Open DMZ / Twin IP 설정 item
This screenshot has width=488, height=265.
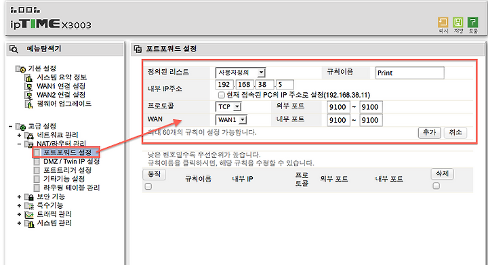pos(72,161)
